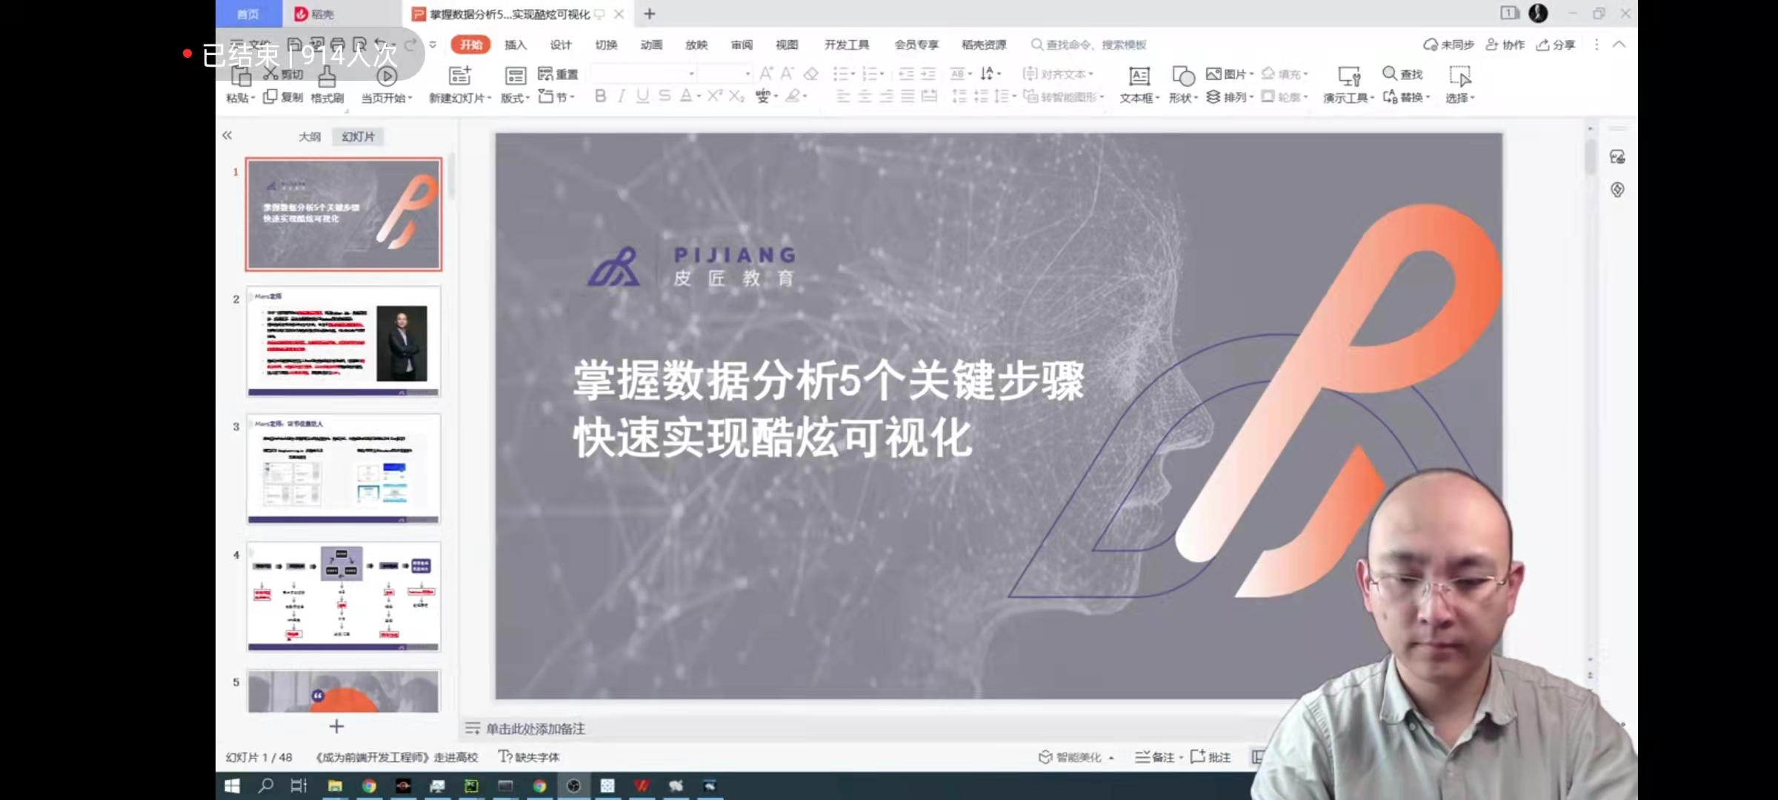Toggle Bold formatting

[600, 96]
